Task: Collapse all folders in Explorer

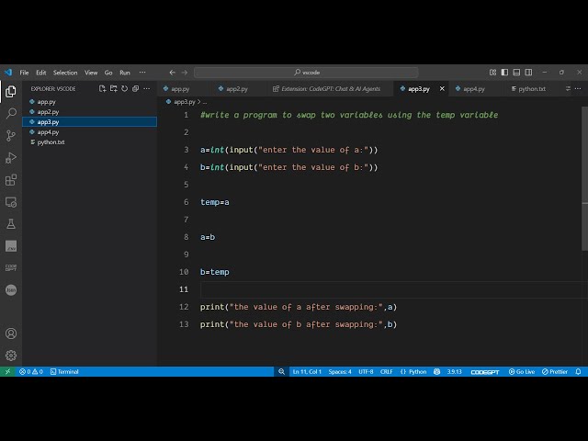Action: [x=135, y=88]
